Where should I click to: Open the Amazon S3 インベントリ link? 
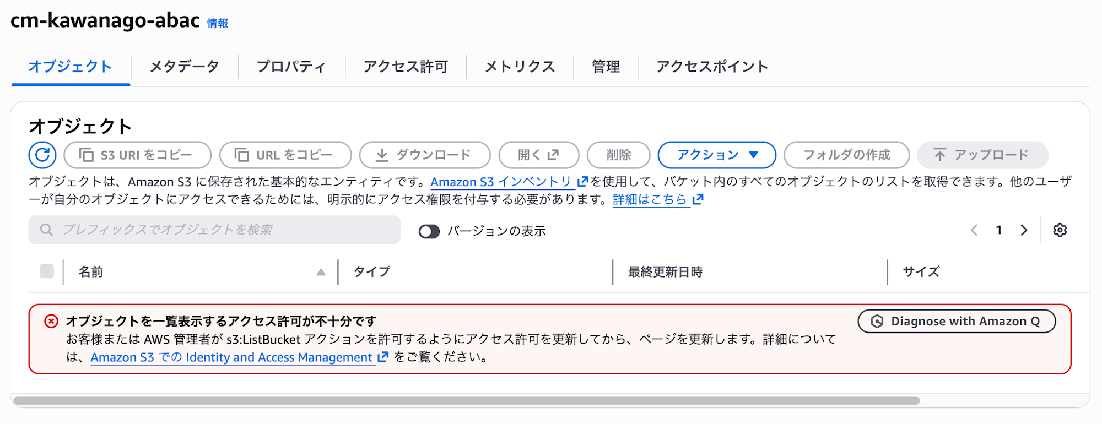pyautogui.click(x=501, y=182)
